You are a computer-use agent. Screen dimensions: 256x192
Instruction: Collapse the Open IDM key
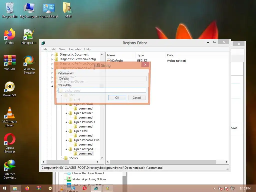pyautogui.click(x=66, y=131)
